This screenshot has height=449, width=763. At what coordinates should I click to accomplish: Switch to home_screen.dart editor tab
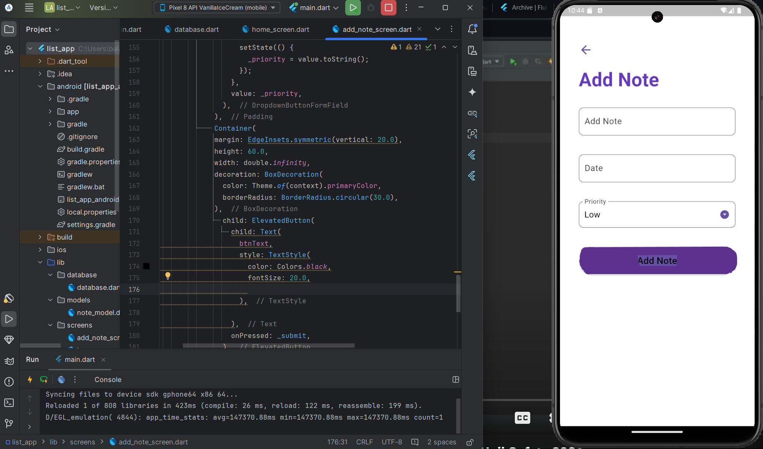click(280, 29)
